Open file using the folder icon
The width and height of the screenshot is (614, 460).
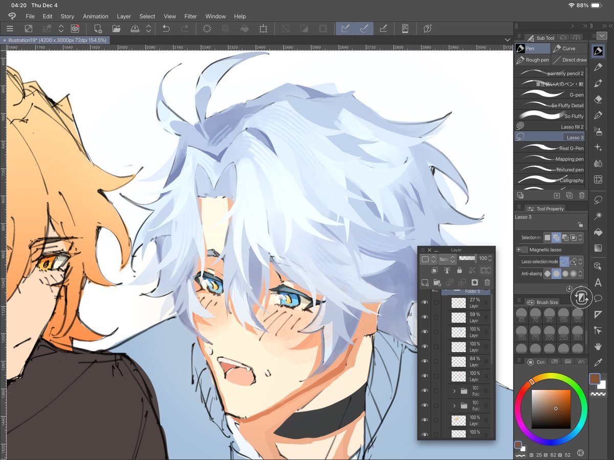pyautogui.click(x=117, y=29)
